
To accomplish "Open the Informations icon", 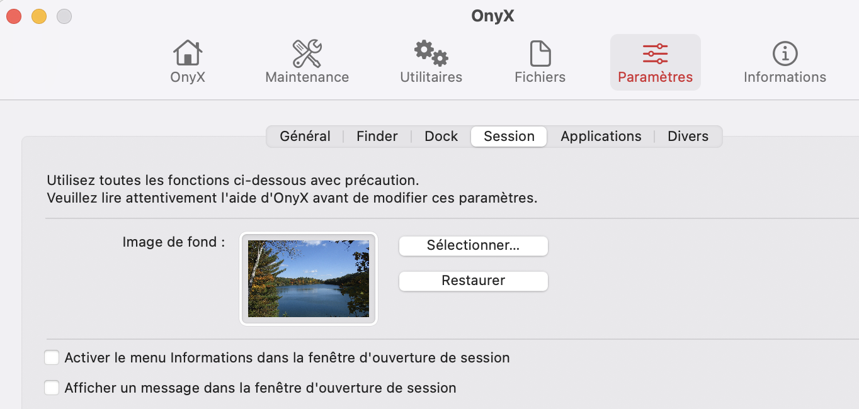I will pos(785,54).
